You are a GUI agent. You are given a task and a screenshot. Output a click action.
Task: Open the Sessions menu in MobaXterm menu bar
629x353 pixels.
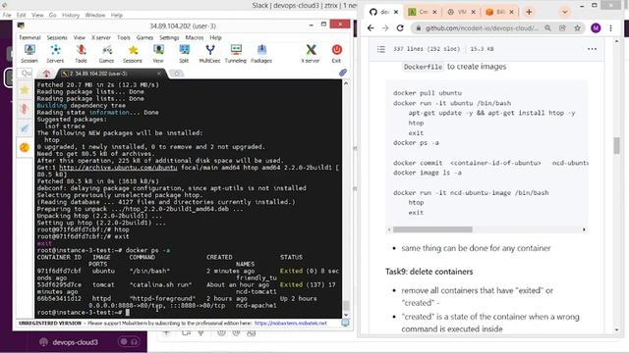pyautogui.click(x=57, y=37)
